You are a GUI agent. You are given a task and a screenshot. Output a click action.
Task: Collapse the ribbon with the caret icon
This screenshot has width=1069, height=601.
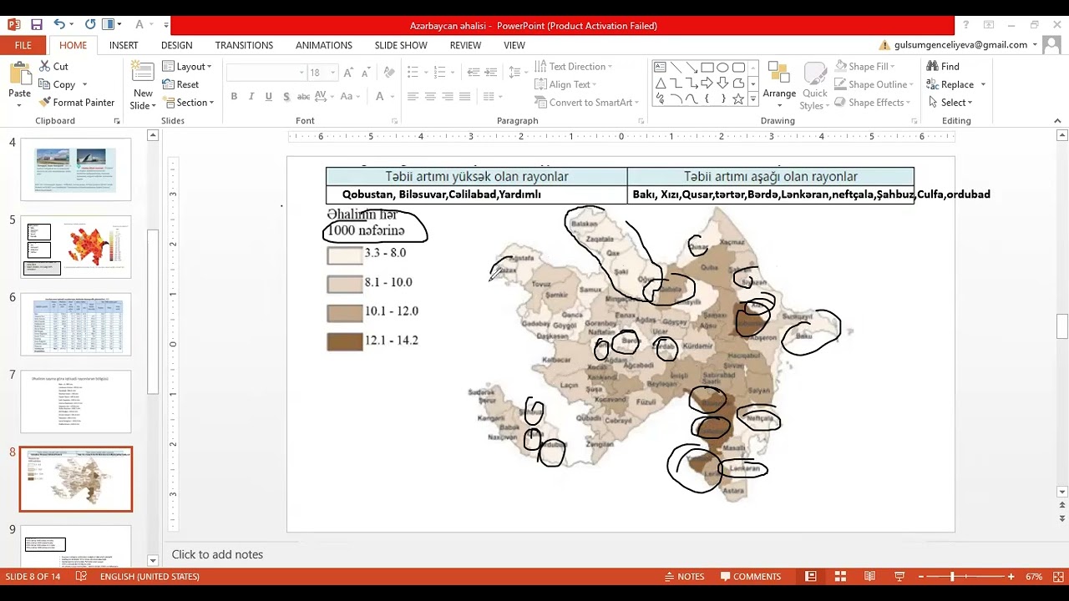1056,121
